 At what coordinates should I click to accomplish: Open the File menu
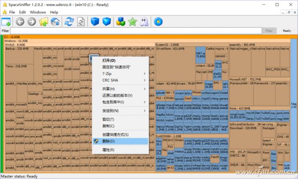12,12
